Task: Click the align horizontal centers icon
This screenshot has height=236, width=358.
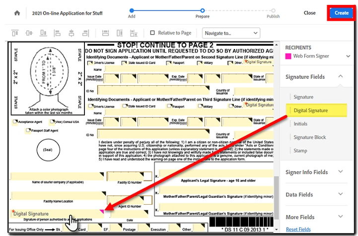Action: (72, 33)
